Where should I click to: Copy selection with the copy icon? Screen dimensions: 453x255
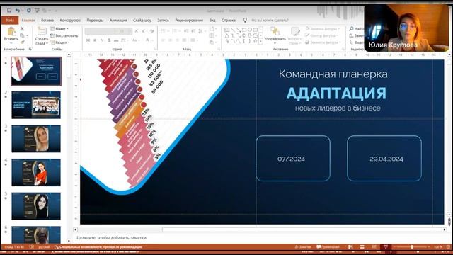point(22,35)
